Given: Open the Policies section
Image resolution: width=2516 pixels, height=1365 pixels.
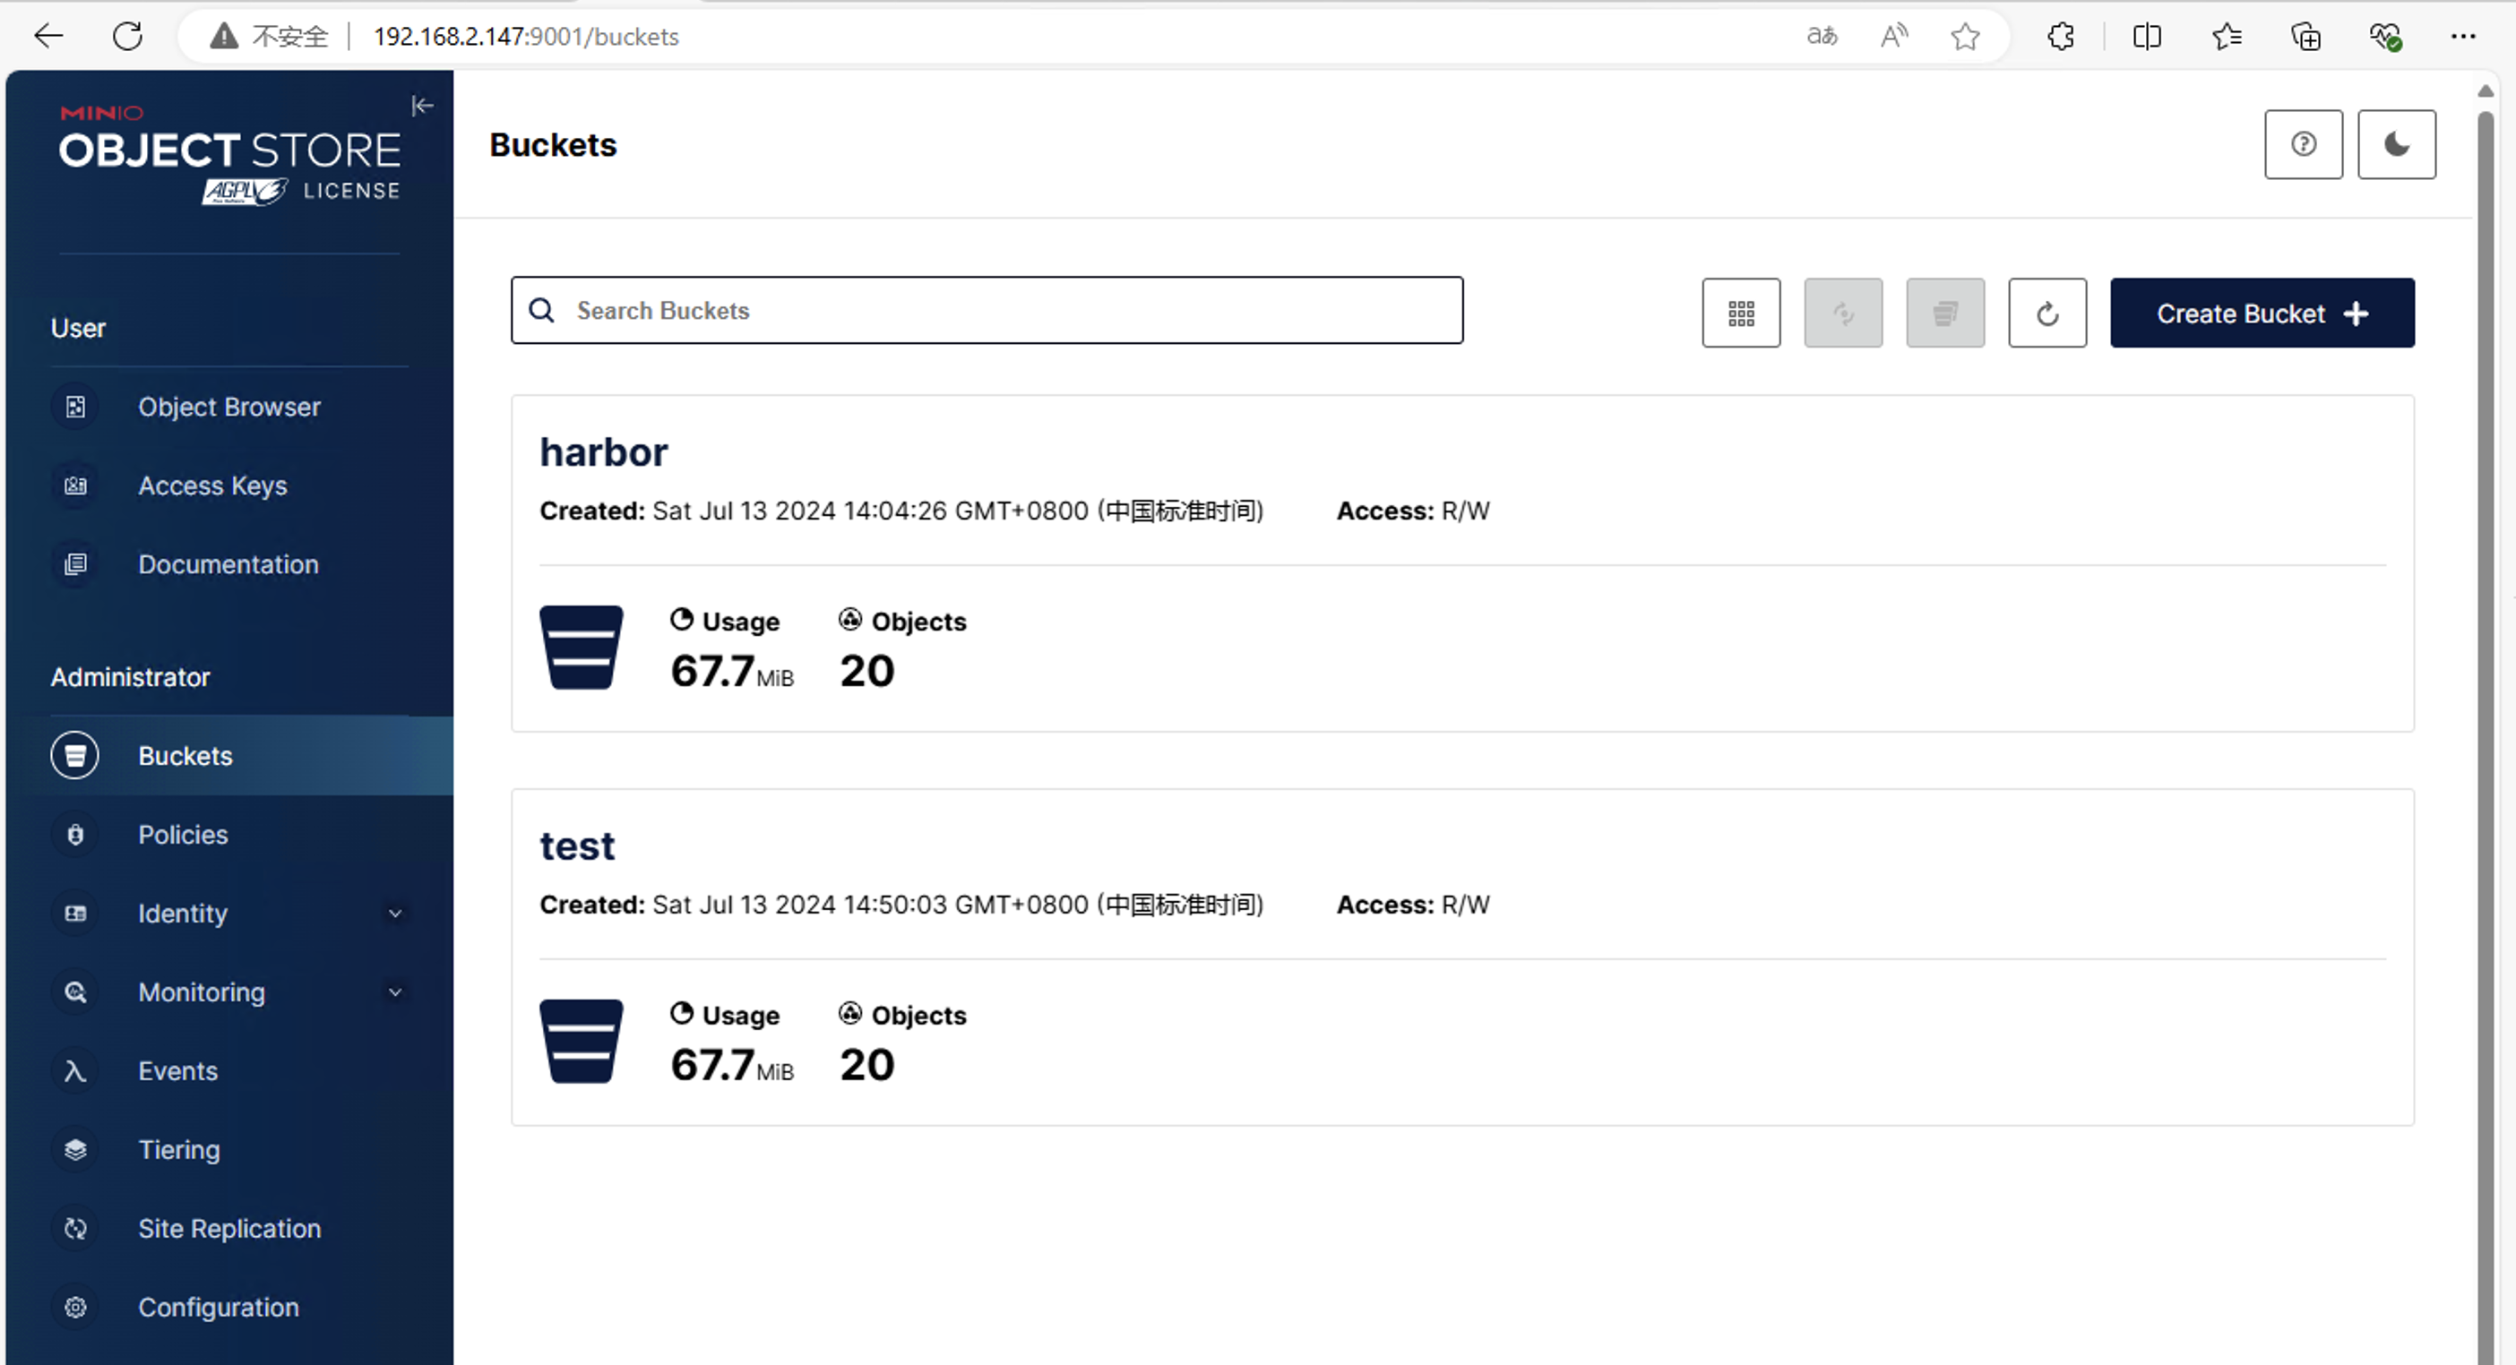Looking at the screenshot, I should [x=183, y=835].
